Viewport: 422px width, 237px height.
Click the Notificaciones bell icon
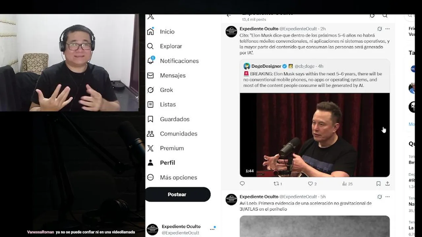click(x=151, y=61)
